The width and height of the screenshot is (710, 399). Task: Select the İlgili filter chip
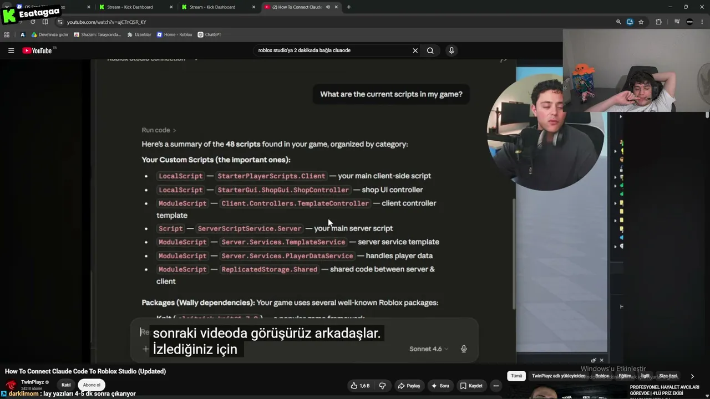point(645,376)
